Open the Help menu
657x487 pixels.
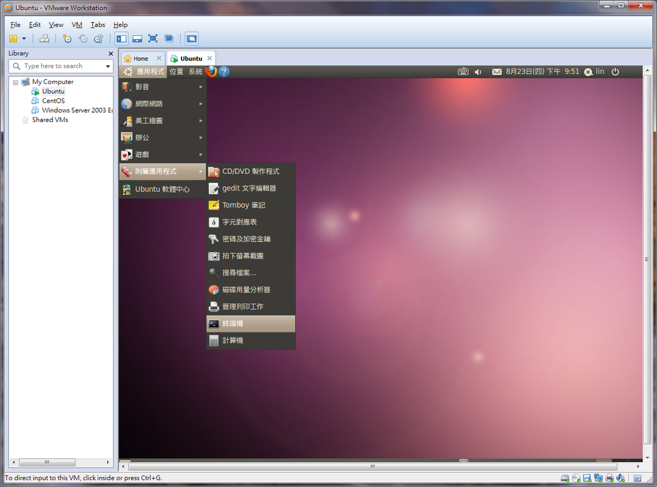pos(120,25)
